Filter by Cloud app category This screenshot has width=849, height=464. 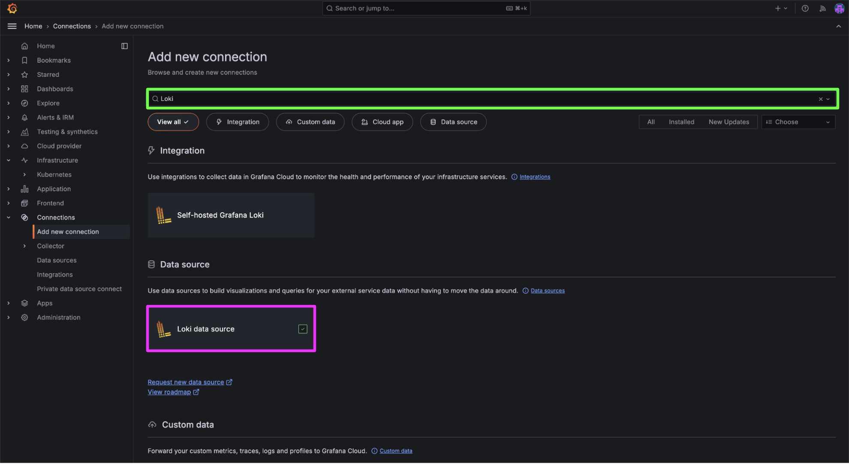[x=382, y=122]
